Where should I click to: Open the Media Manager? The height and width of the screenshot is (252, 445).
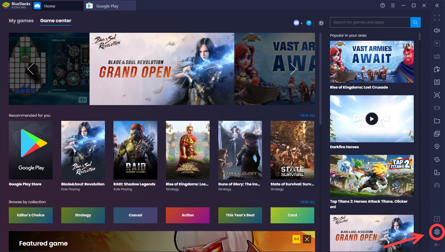(437, 121)
